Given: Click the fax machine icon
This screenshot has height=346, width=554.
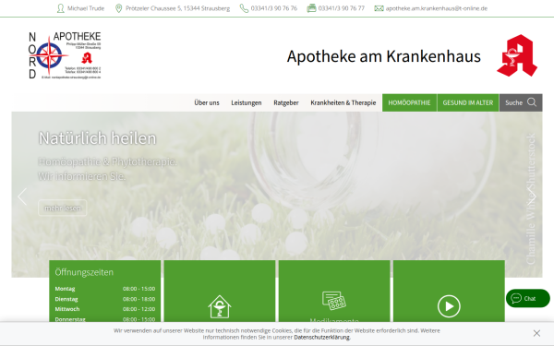Looking at the screenshot, I should tap(311, 8).
